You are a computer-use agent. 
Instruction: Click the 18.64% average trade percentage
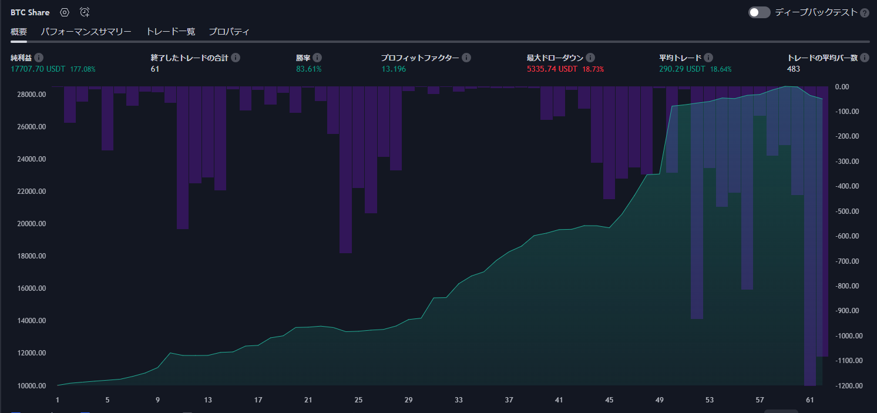[x=721, y=69]
